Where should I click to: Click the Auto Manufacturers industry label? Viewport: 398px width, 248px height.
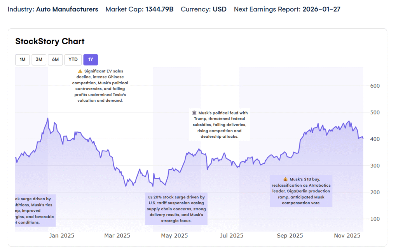click(67, 9)
